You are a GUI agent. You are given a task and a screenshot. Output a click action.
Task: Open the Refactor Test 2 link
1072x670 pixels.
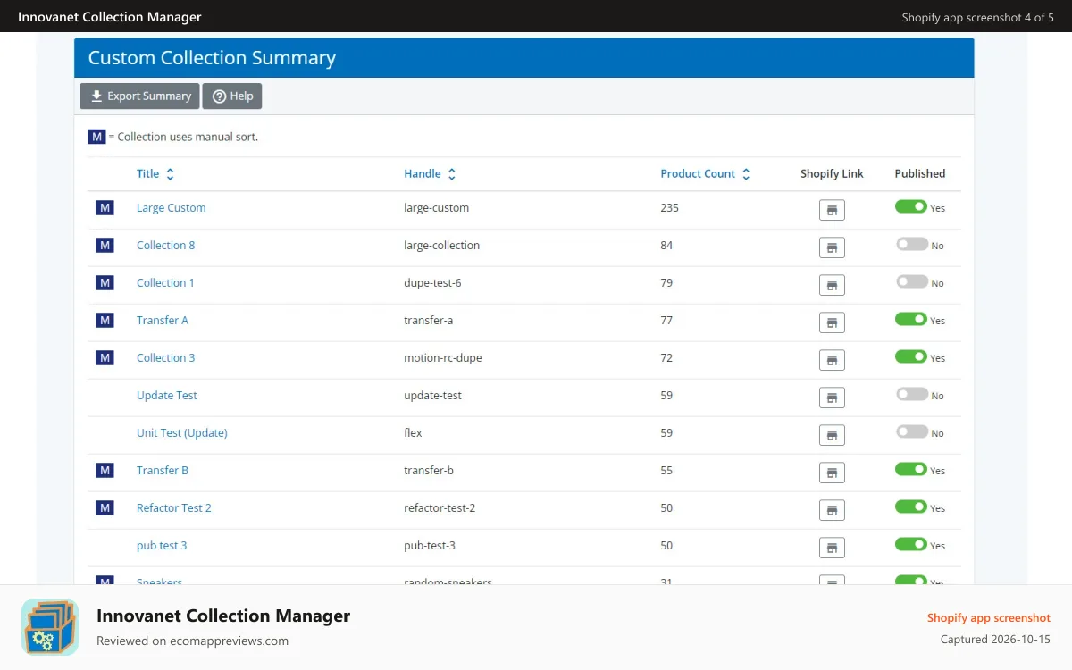click(174, 508)
